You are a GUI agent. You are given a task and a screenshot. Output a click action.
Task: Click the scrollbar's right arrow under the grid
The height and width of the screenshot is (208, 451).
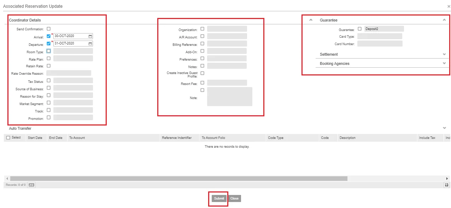(447, 179)
